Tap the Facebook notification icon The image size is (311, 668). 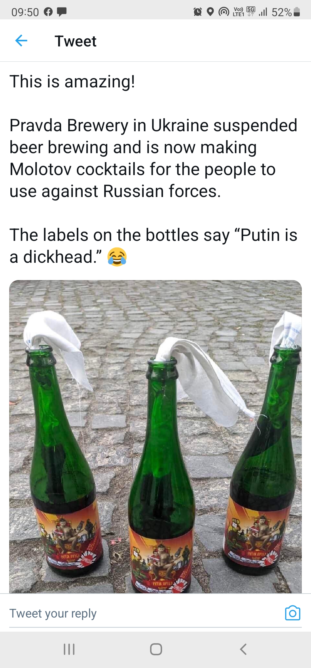click(48, 12)
